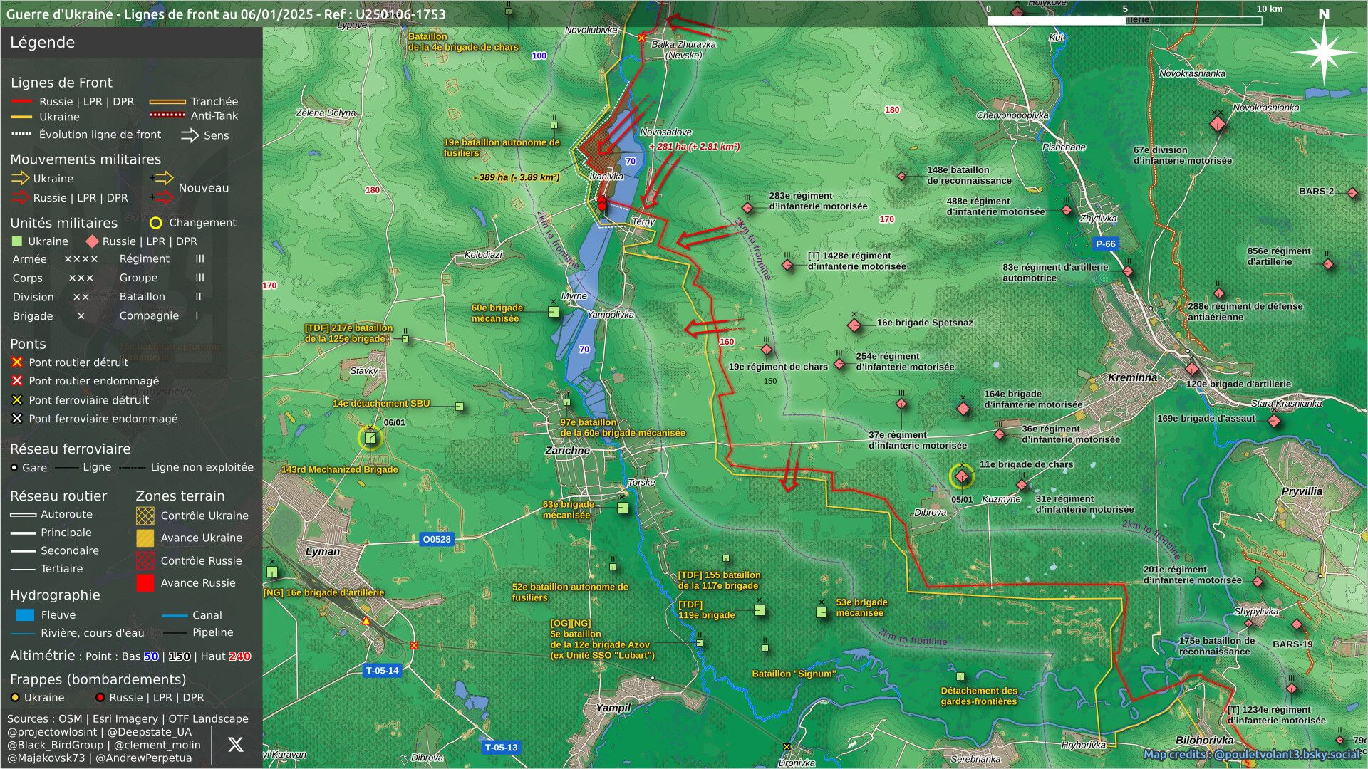The width and height of the screenshot is (1368, 769).
Task: Click the railway bridge icon at Dronivka
Action: [787, 747]
